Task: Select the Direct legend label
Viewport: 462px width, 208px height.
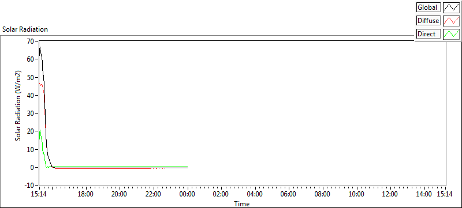Action: tap(429, 34)
